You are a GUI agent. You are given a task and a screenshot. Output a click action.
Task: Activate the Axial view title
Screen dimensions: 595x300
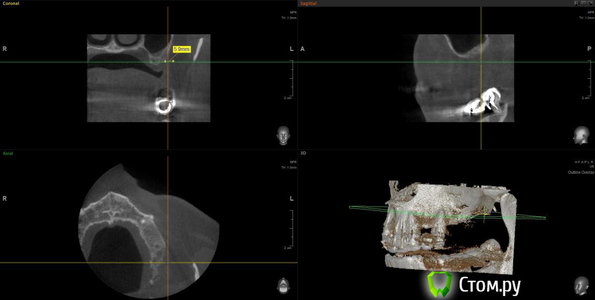[x=8, y=153]
